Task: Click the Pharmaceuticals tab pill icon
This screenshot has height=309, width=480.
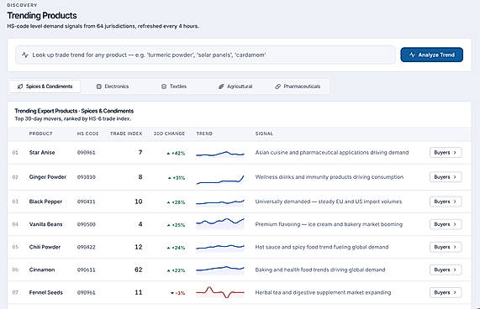Action: (x=277, y=86)
